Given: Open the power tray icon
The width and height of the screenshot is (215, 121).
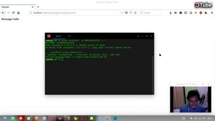Looking at the screenshot, I should 200,118.
